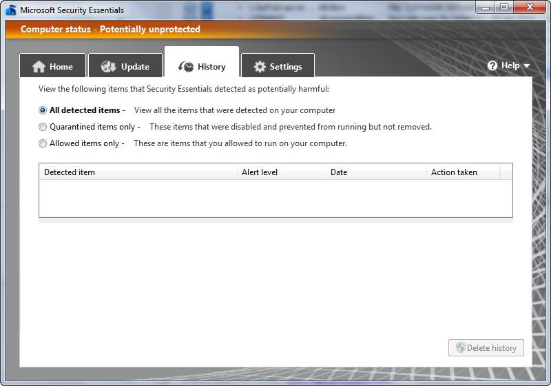Image resolution: width=551 pixels, height=386 pixels.
Task: Click the Microsoft Security Essentials title bar icon
Action: point(11,10)
